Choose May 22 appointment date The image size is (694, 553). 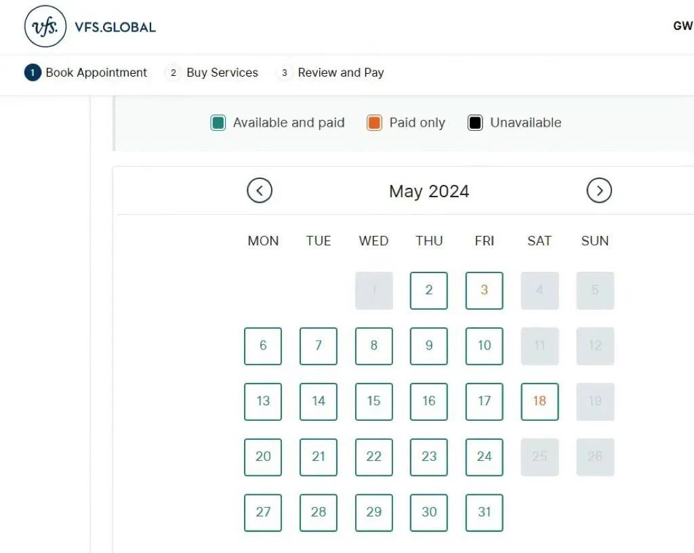click(373, 457)
